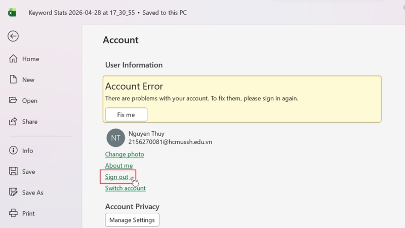
Task: Click the Sign out link
Action: click(x=116, y=177)
